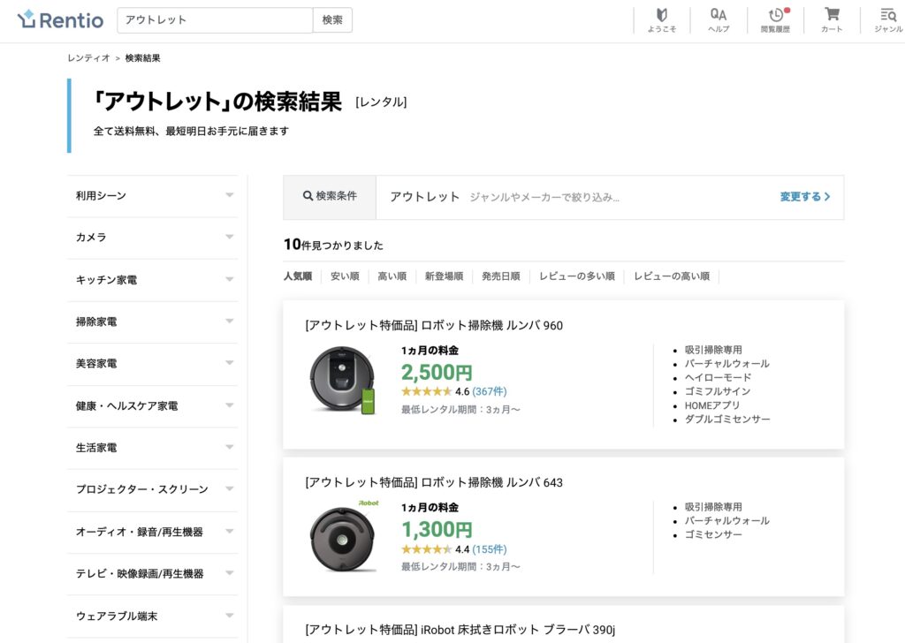Image resolution: width=905 pixels, height=643 pixels.
Task: Open the ブラーバ 390j product title
Action: [x=460, y=630]
